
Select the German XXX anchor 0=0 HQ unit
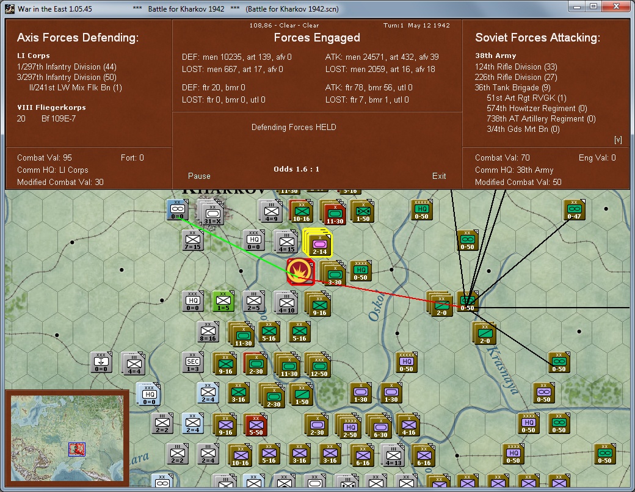101,363
